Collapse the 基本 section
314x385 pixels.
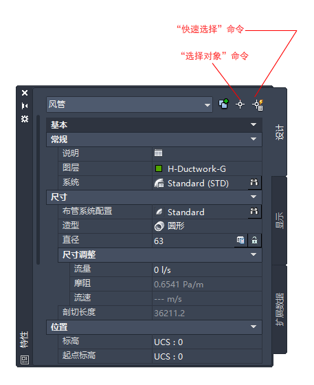click(x=254, y=124)
